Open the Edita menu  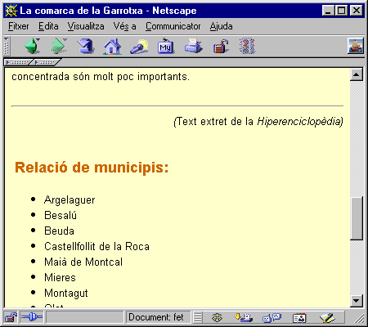(x=48, y=26)
